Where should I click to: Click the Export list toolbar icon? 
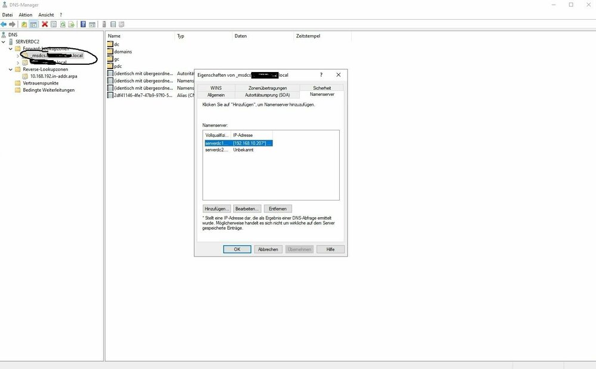71,24
